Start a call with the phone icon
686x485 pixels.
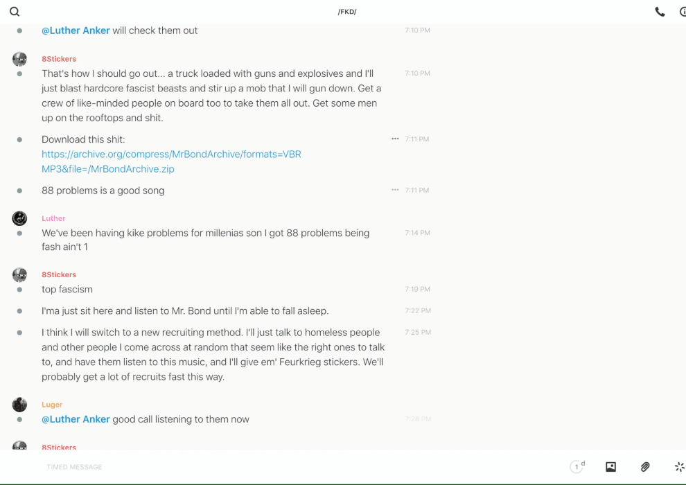(660, 12)
